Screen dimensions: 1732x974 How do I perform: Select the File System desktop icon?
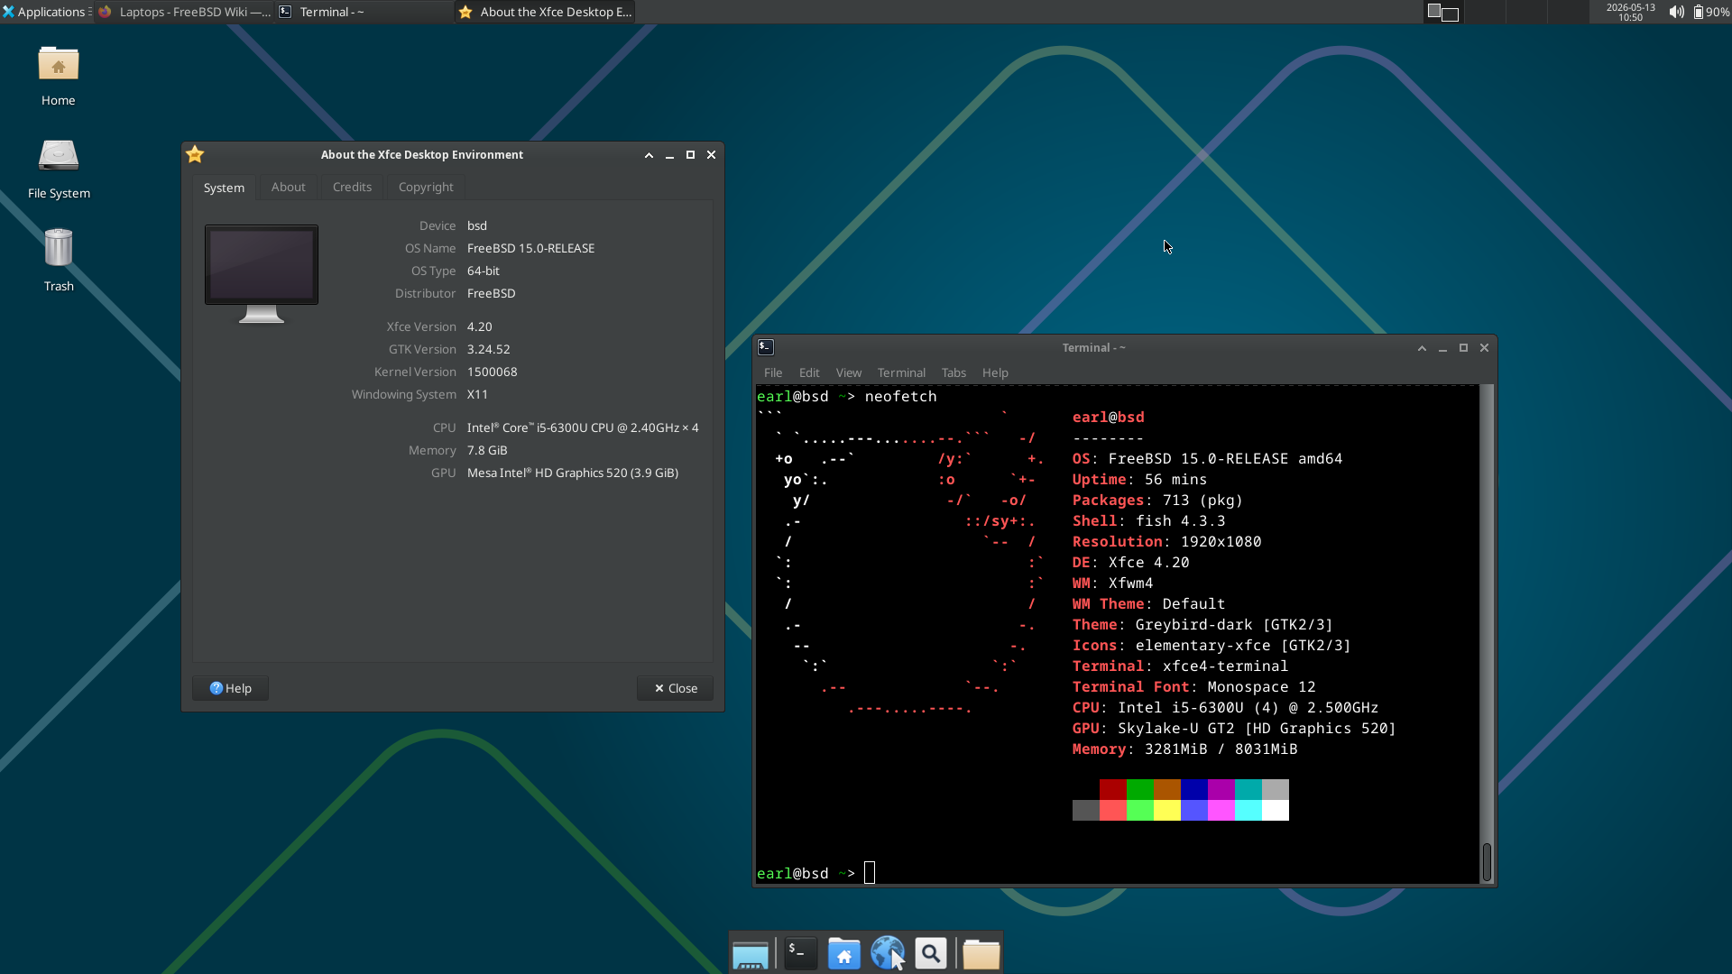point(59,169)
